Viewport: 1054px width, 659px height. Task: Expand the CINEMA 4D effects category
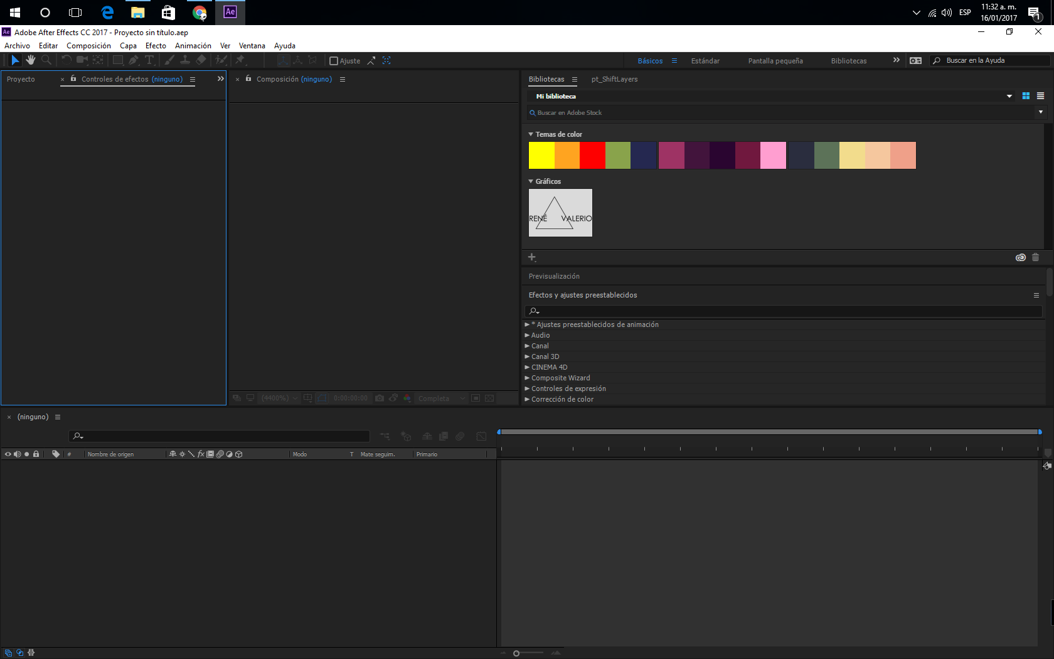click(x=527, y=367)
